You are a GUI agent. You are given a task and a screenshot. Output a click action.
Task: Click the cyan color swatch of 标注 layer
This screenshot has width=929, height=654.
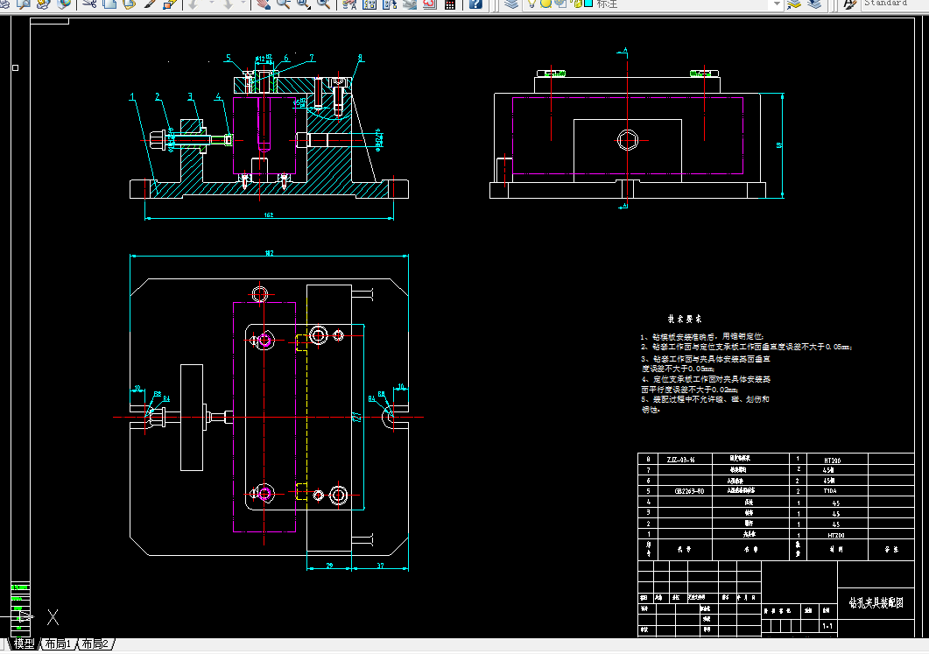(x=588, y=3)
